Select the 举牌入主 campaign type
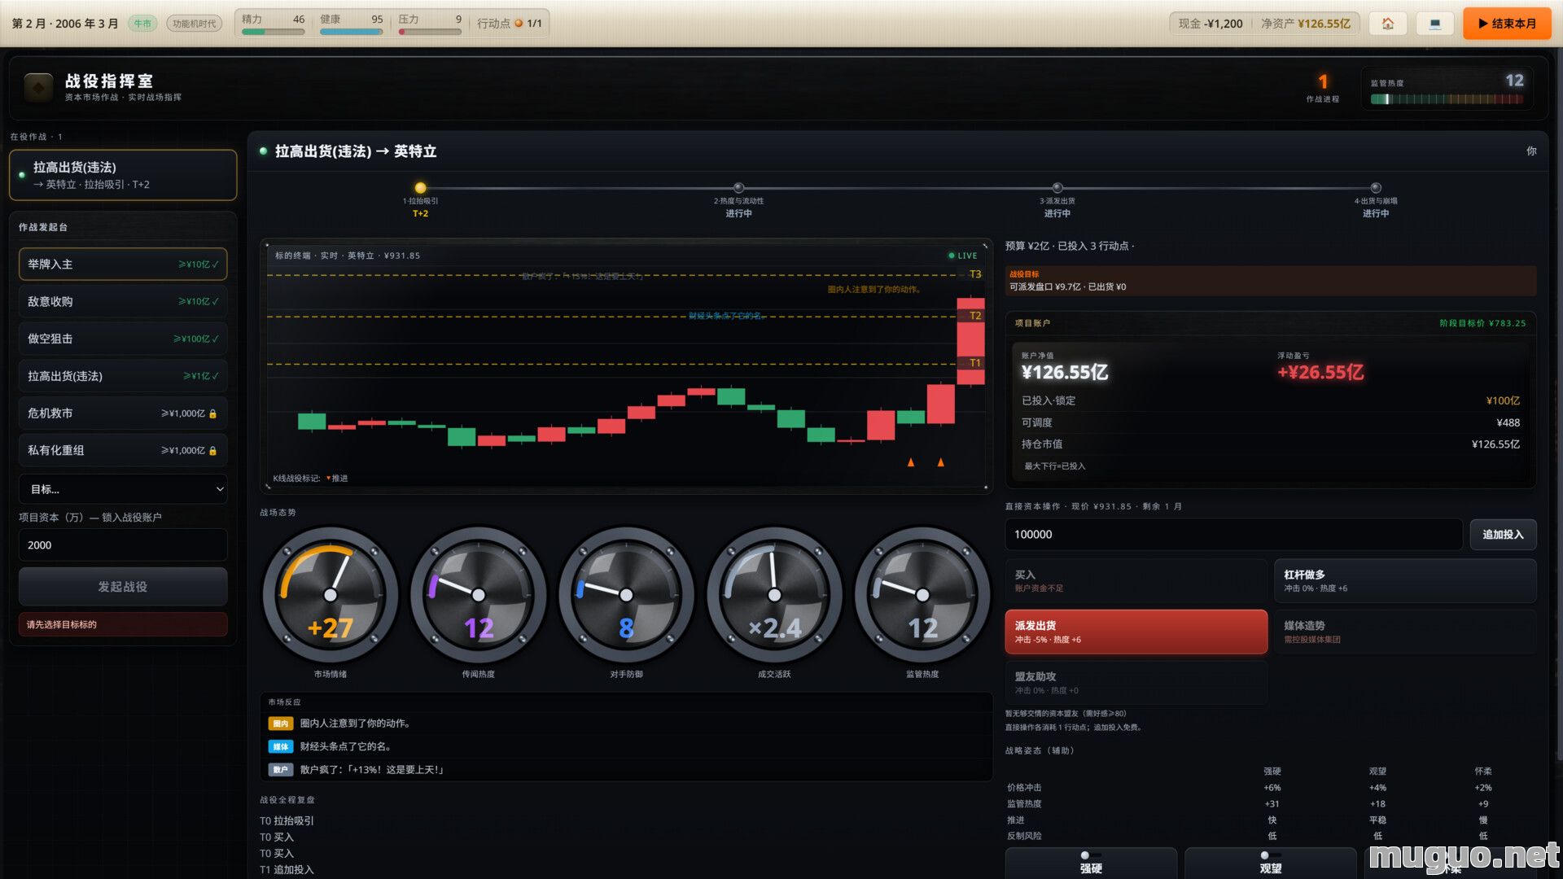1563x879 pixels. click(123, 265)
